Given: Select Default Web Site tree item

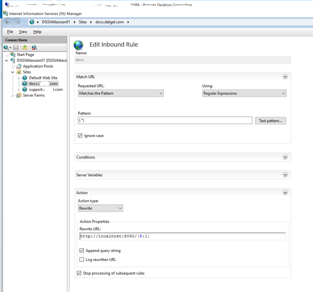Looking at the screenshot, I should coord(43,78).
